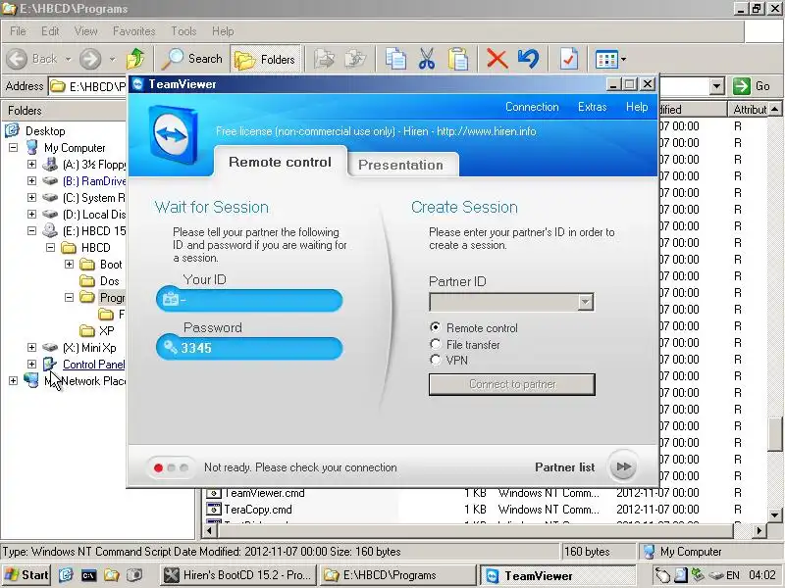The image size is (785, 588).
Task: Open TeamViewer Extras menu
Action: pyautogui.click(x=592, y=107)
